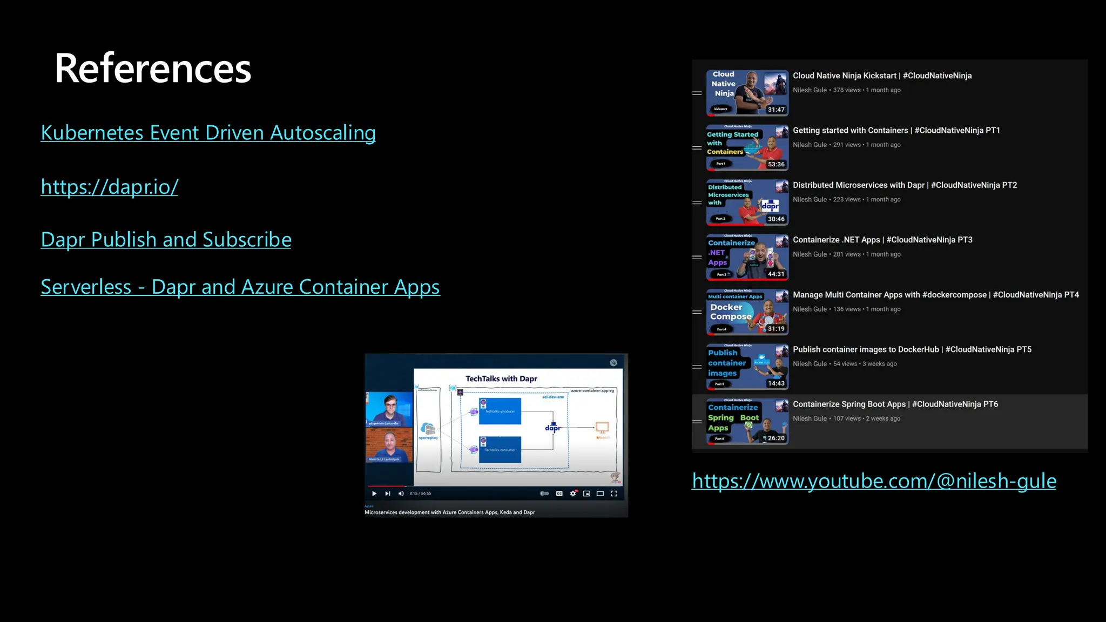Grab drag handle for Getting started with Containers

697,148
